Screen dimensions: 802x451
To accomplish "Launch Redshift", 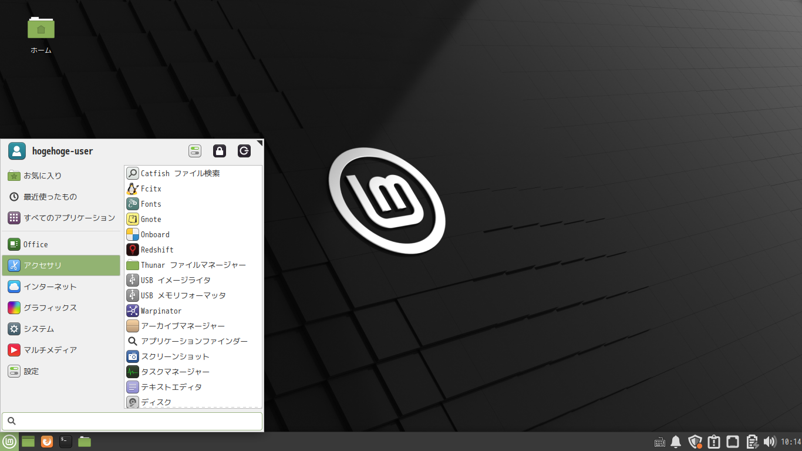I will [193, 250].
